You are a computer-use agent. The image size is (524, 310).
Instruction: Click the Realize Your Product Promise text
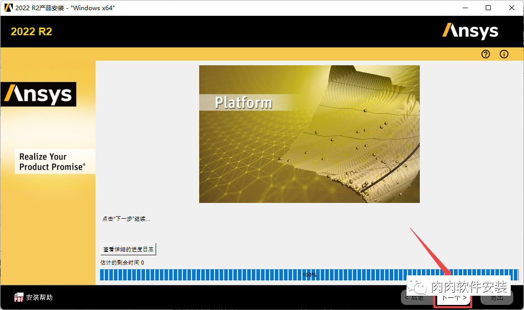pos(53,162)
